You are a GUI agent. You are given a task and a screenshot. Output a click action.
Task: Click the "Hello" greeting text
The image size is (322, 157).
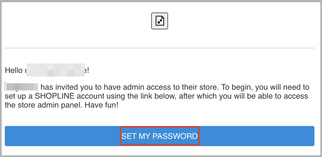click(x=13, y=70)
